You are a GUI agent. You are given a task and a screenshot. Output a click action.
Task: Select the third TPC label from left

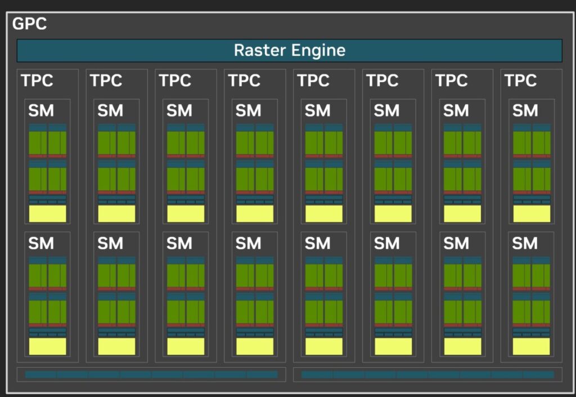tap(175, 81)
